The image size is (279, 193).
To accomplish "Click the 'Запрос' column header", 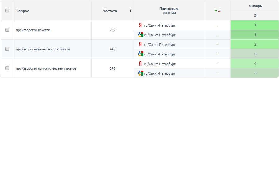I will pos(23,11).
